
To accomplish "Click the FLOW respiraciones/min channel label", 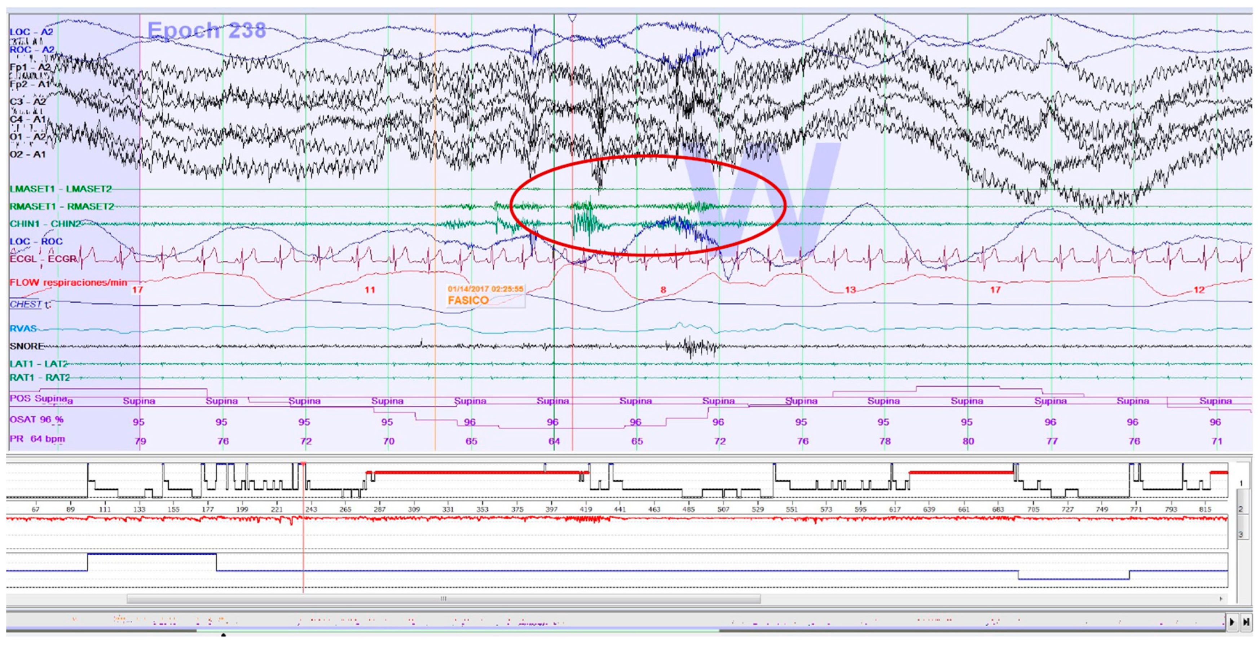I will click(x=68, y=283).
